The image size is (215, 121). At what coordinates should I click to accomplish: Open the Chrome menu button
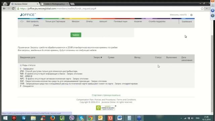[x=207, y=8]
